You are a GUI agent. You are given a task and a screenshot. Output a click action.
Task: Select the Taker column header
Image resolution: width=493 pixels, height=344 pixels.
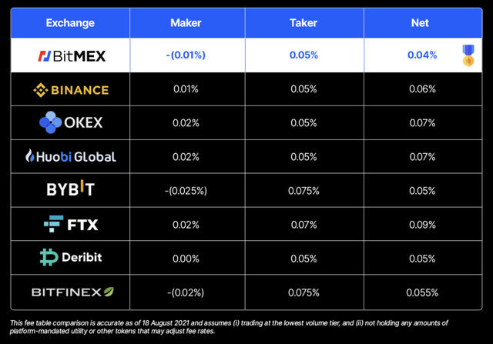click(x=304, y=23)
